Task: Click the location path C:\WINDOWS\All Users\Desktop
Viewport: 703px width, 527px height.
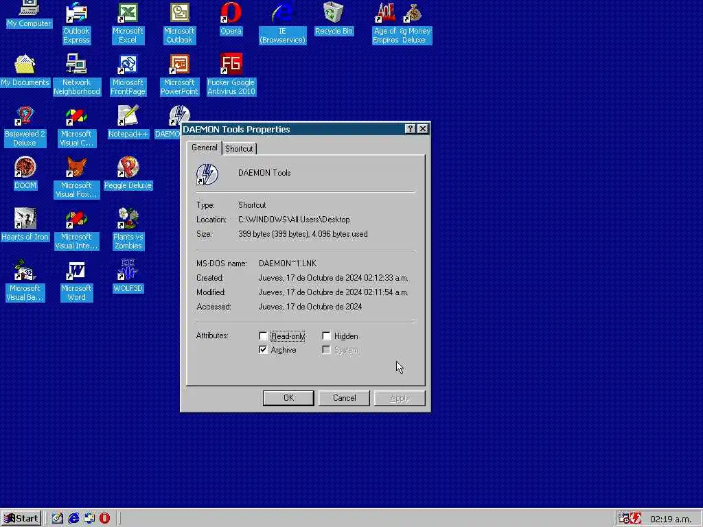Action: point(294,220)
